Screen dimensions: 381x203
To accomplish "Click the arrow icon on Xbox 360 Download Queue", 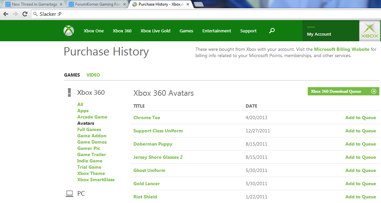I will pyautogui.click(x=374, y=91).
